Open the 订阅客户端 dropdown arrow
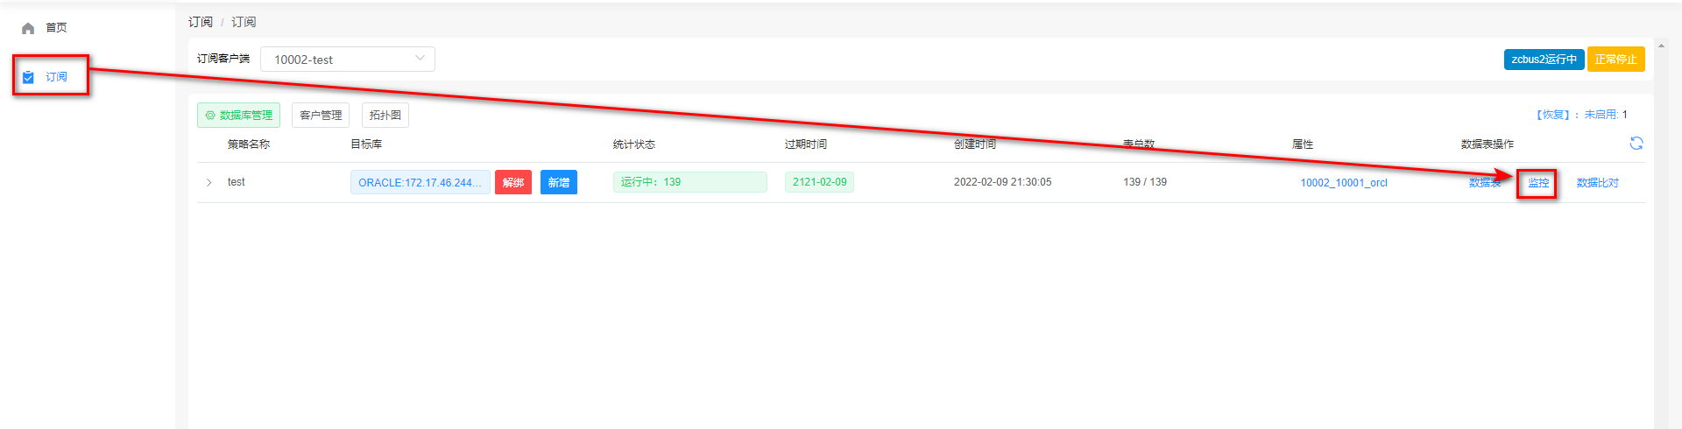The image size is (1682, 429). [x=420, y=59]
